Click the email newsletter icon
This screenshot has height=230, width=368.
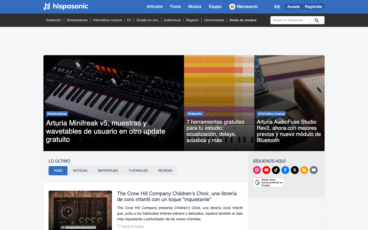(314, 170)
